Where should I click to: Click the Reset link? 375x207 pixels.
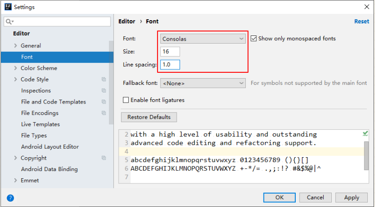(x=362, y=22)
